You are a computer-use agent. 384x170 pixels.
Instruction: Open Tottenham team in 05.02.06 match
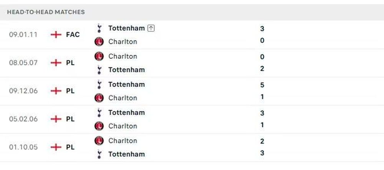click(x=127, y=113)
